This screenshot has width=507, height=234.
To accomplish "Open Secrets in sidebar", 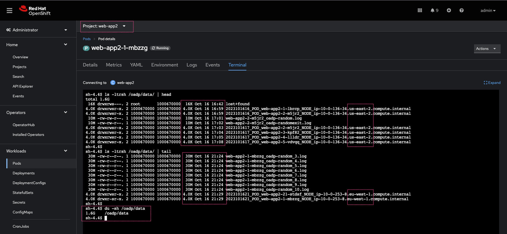I will (19, 203).
